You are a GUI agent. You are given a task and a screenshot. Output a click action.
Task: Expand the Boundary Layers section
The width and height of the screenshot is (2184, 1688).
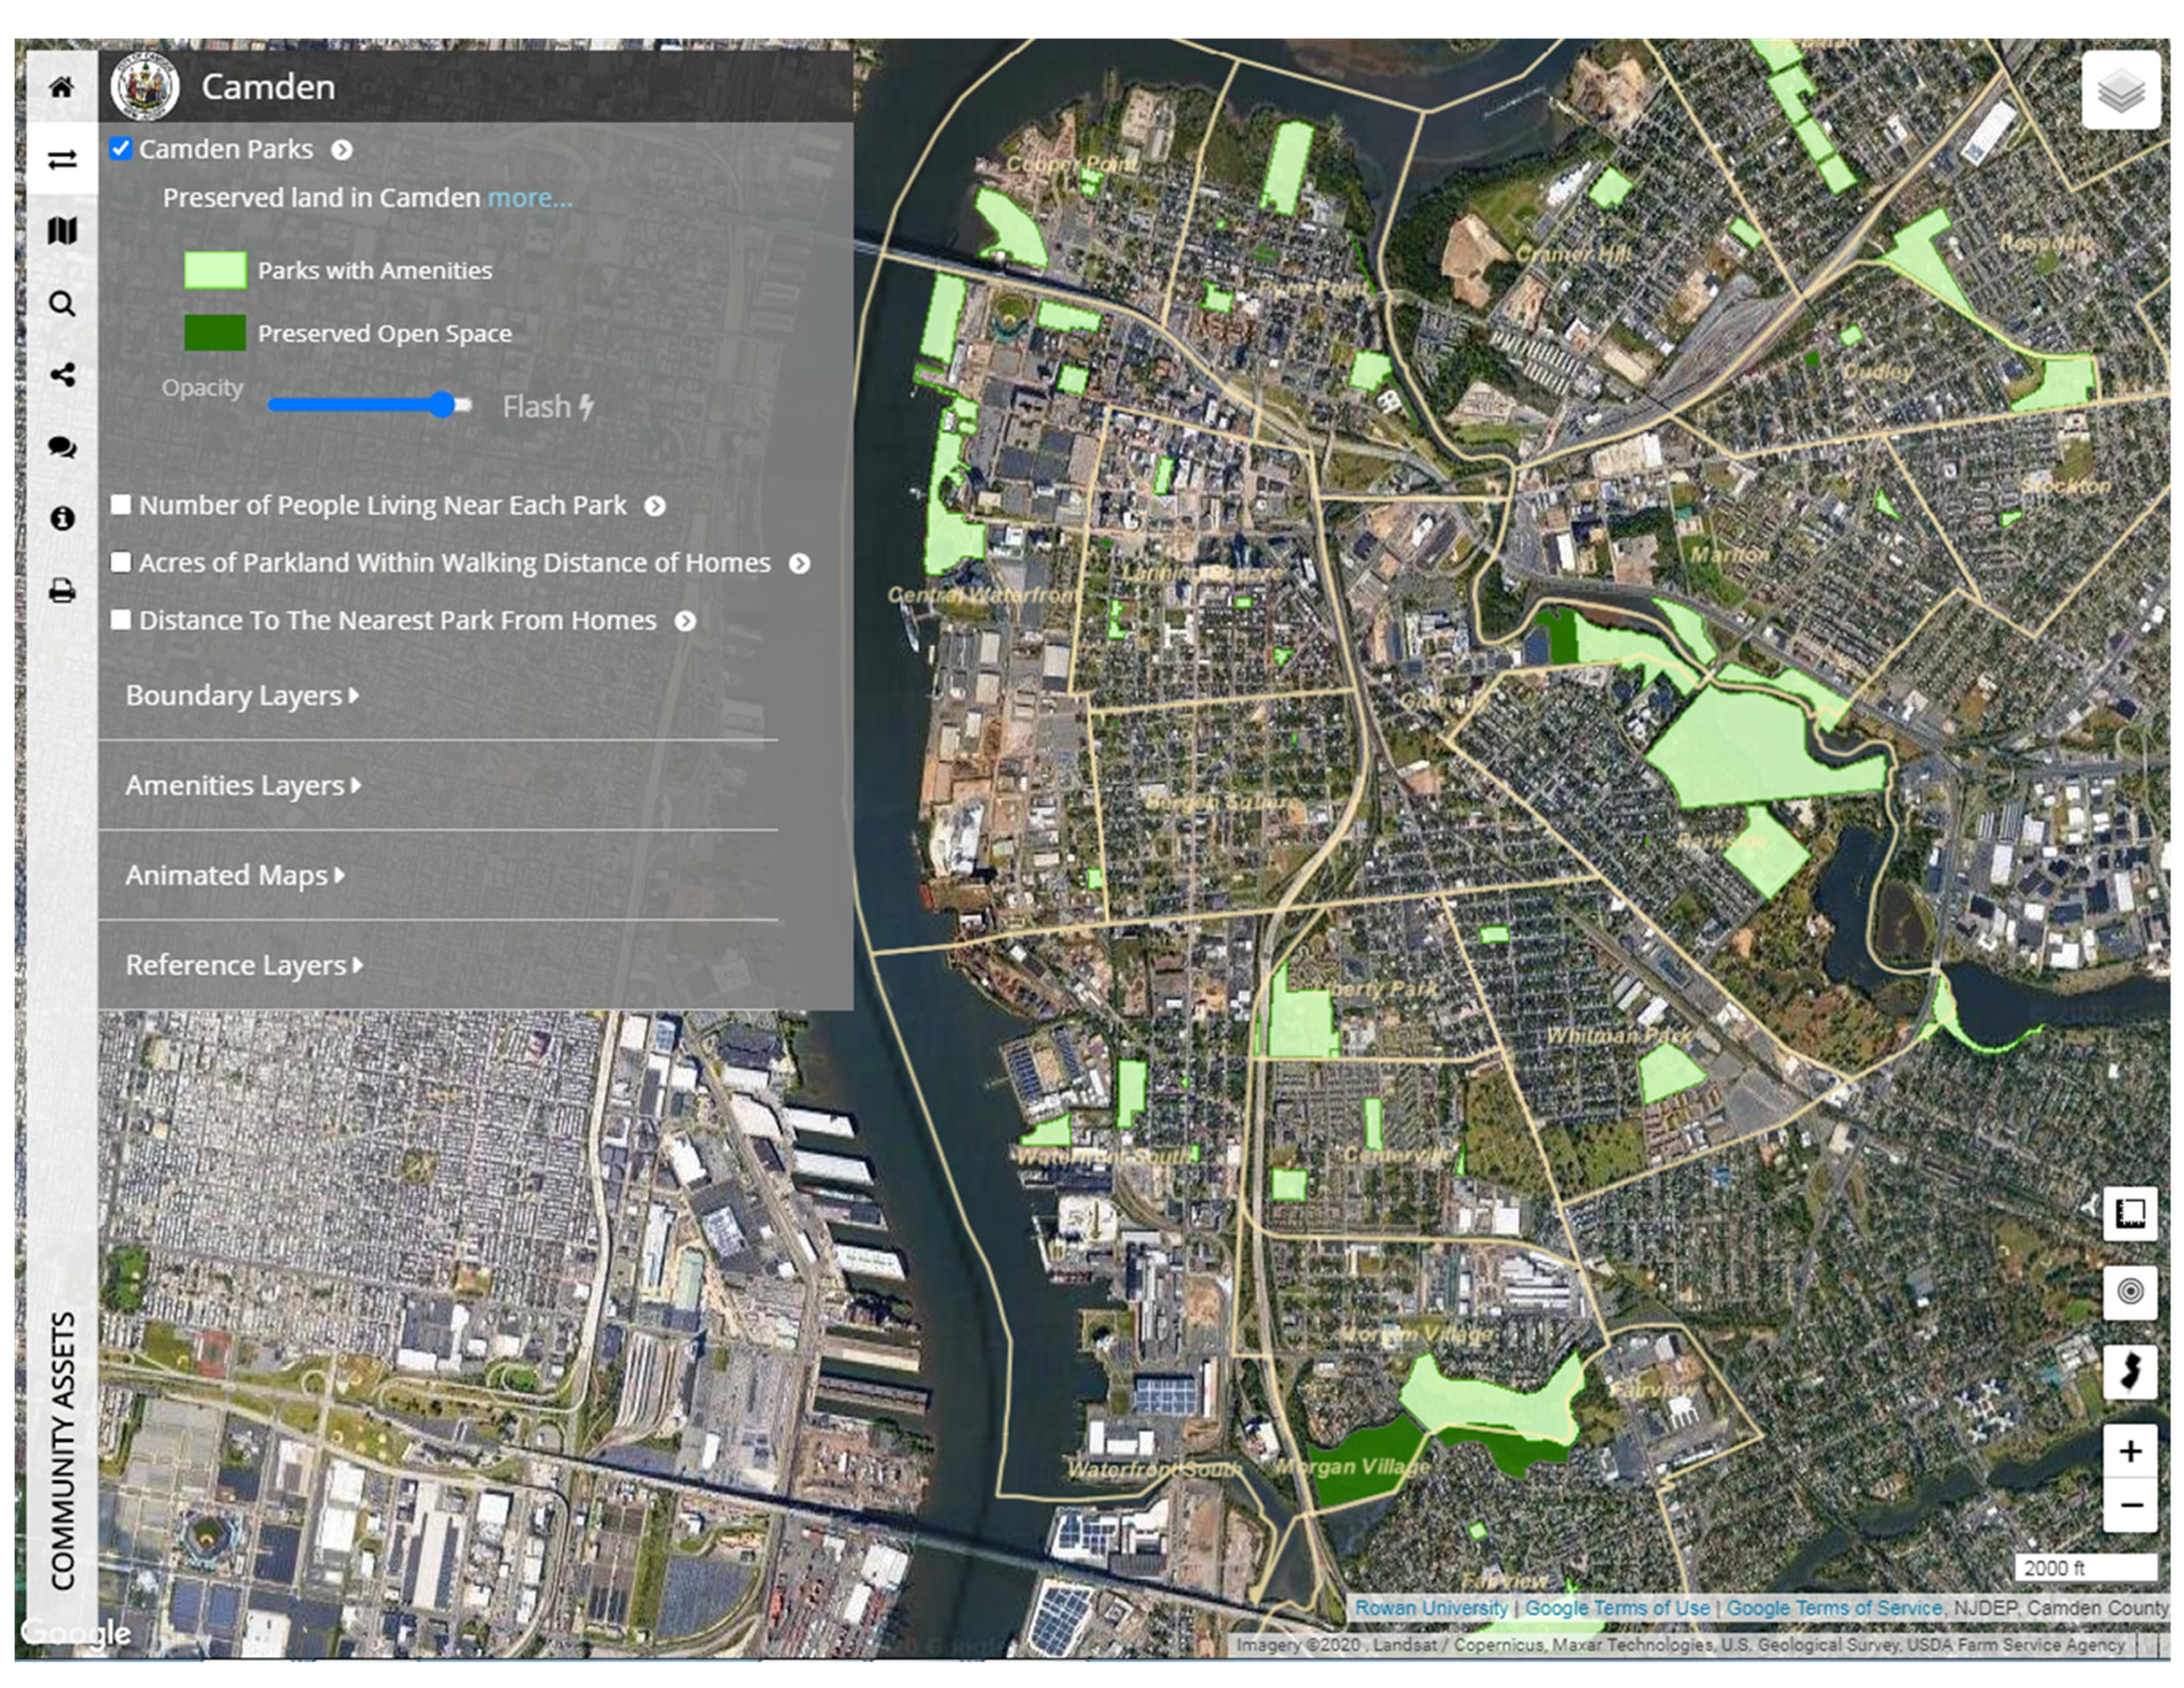[242, 695]
